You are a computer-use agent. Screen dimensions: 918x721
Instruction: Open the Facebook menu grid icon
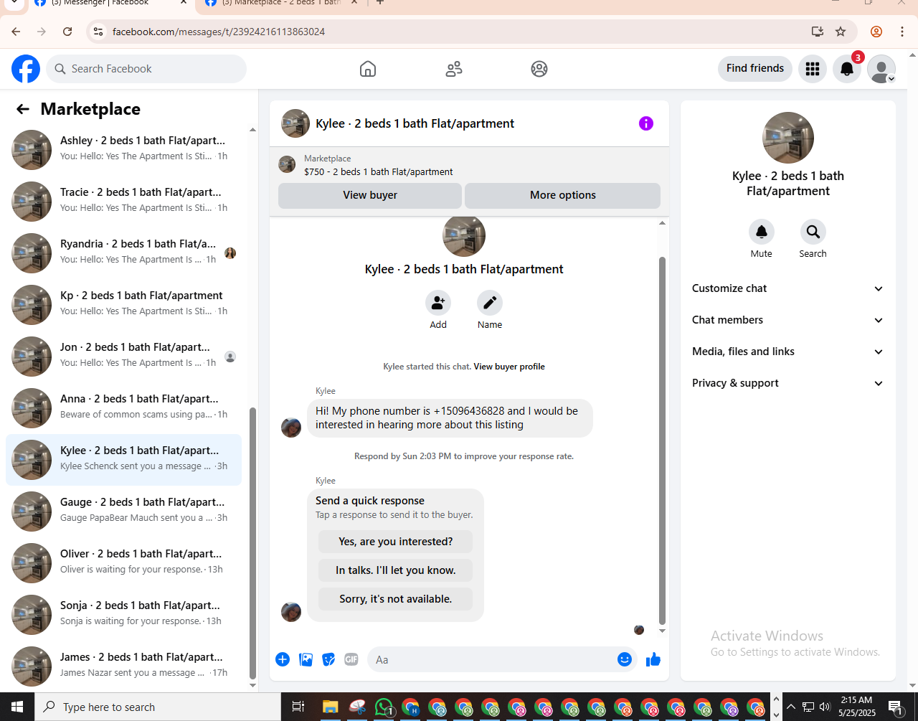click(x=813, y=69)
